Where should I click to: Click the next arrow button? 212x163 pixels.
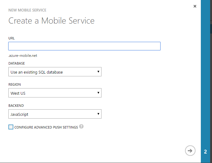coord(190,151)
